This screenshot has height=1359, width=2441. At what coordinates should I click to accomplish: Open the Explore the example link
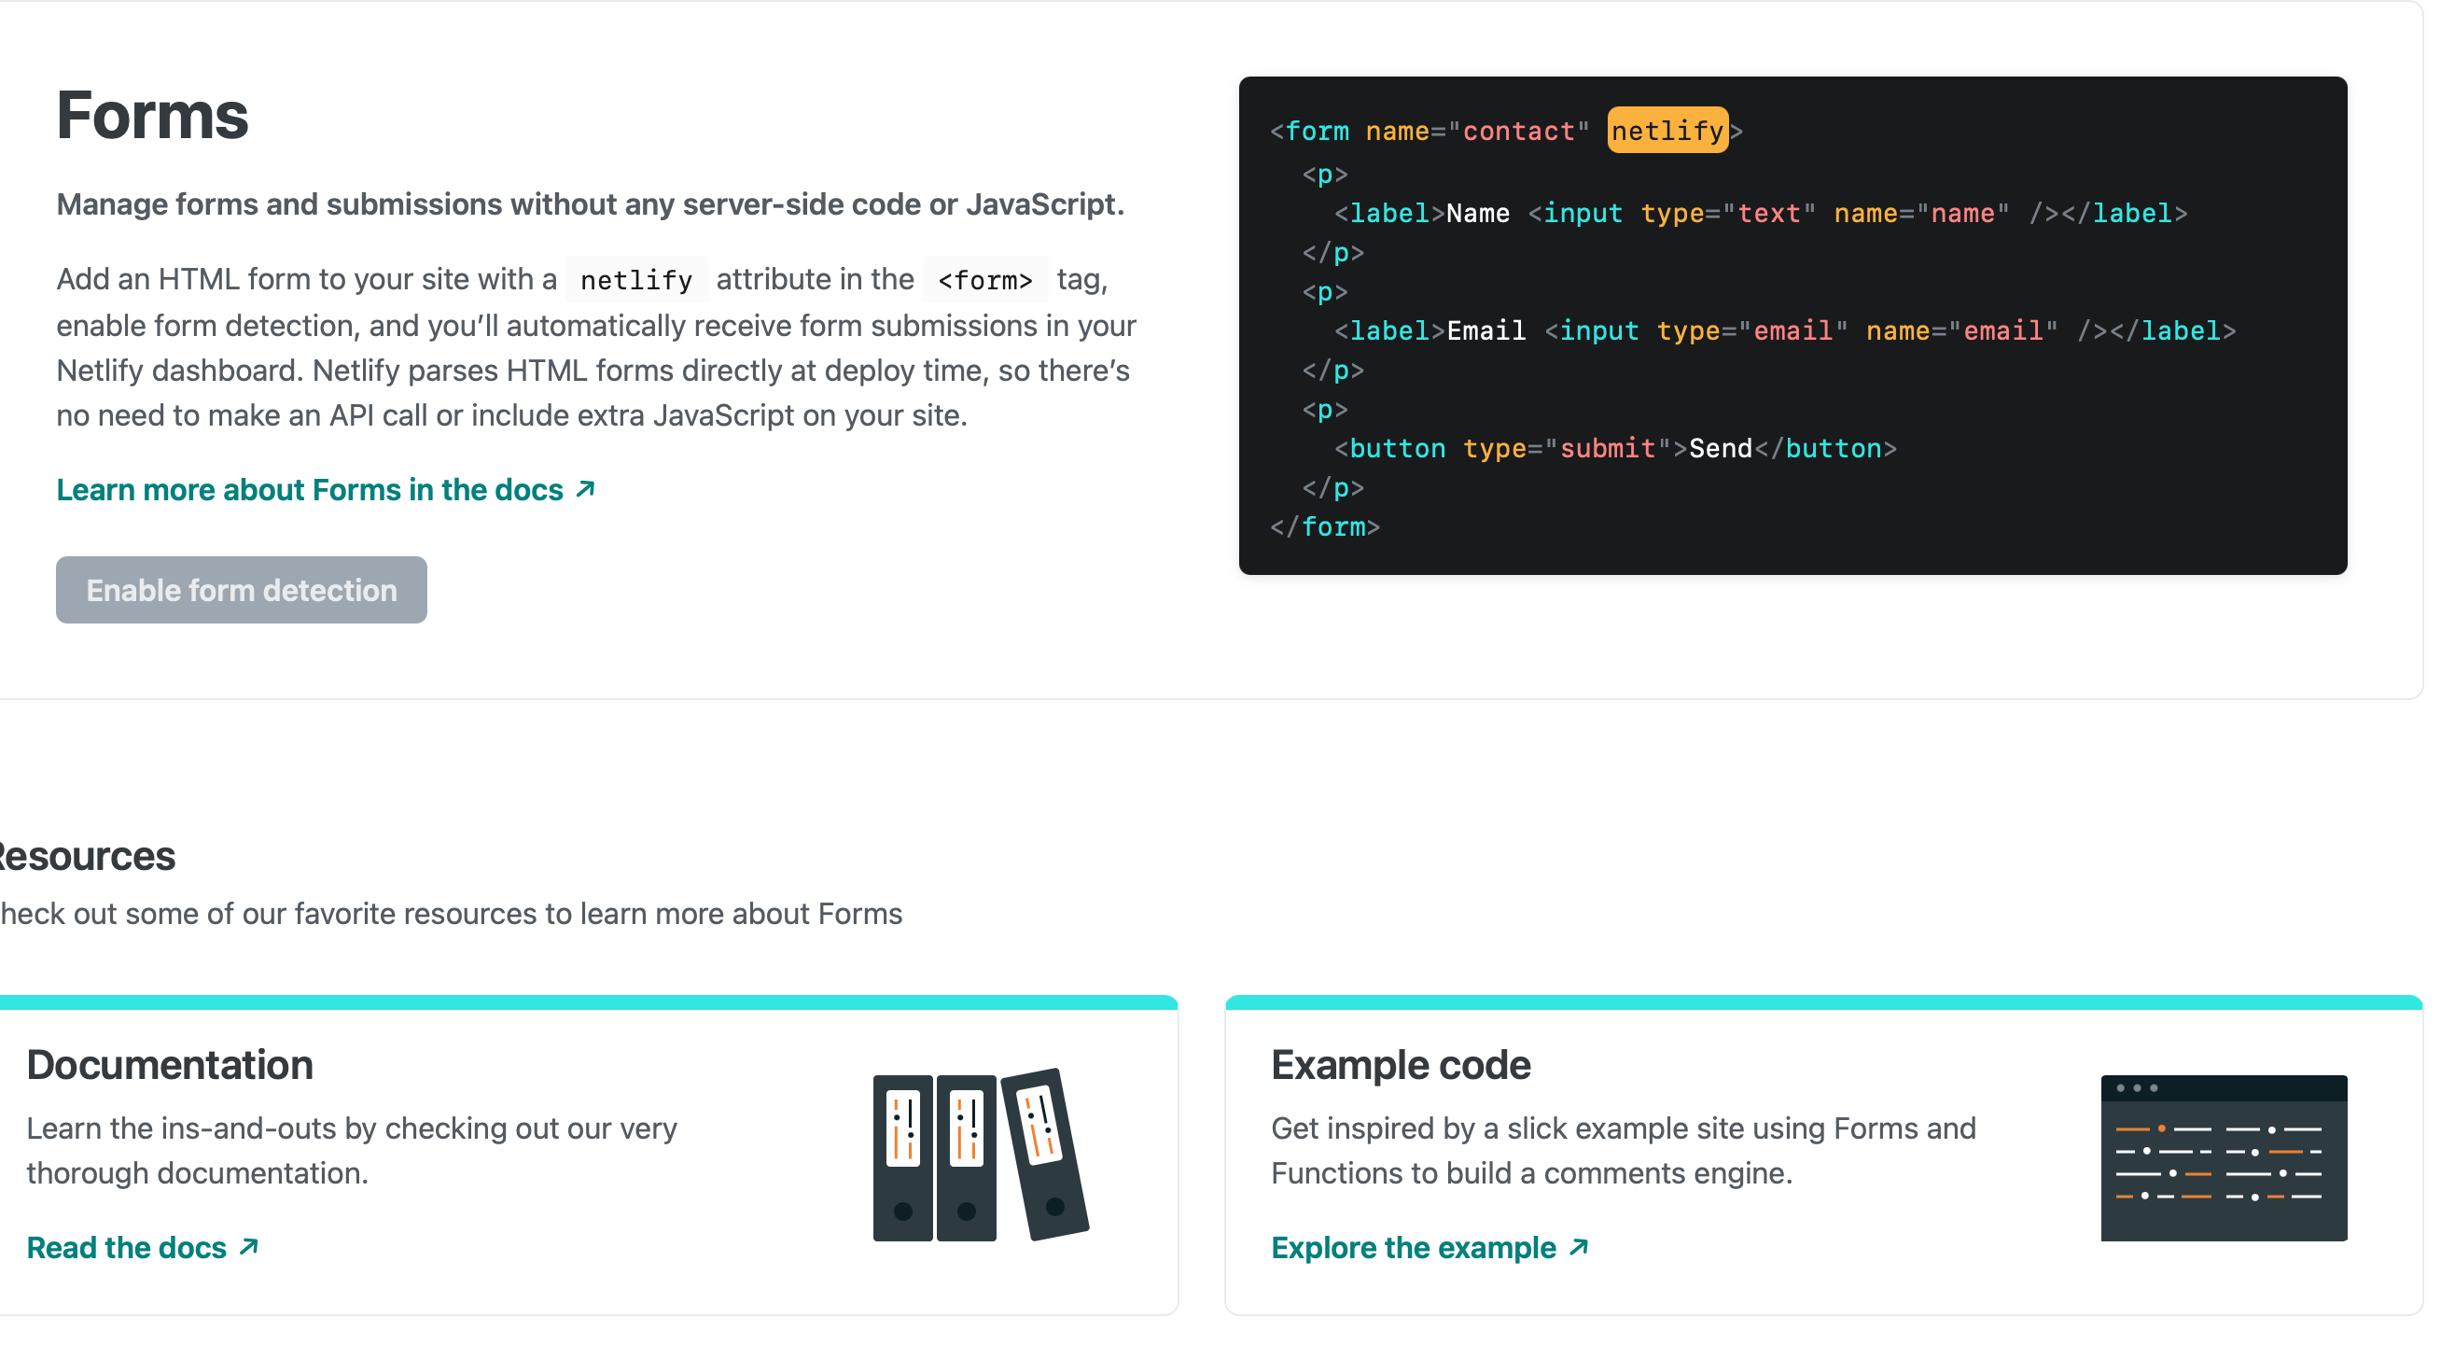click(x=1430, y=1246)
